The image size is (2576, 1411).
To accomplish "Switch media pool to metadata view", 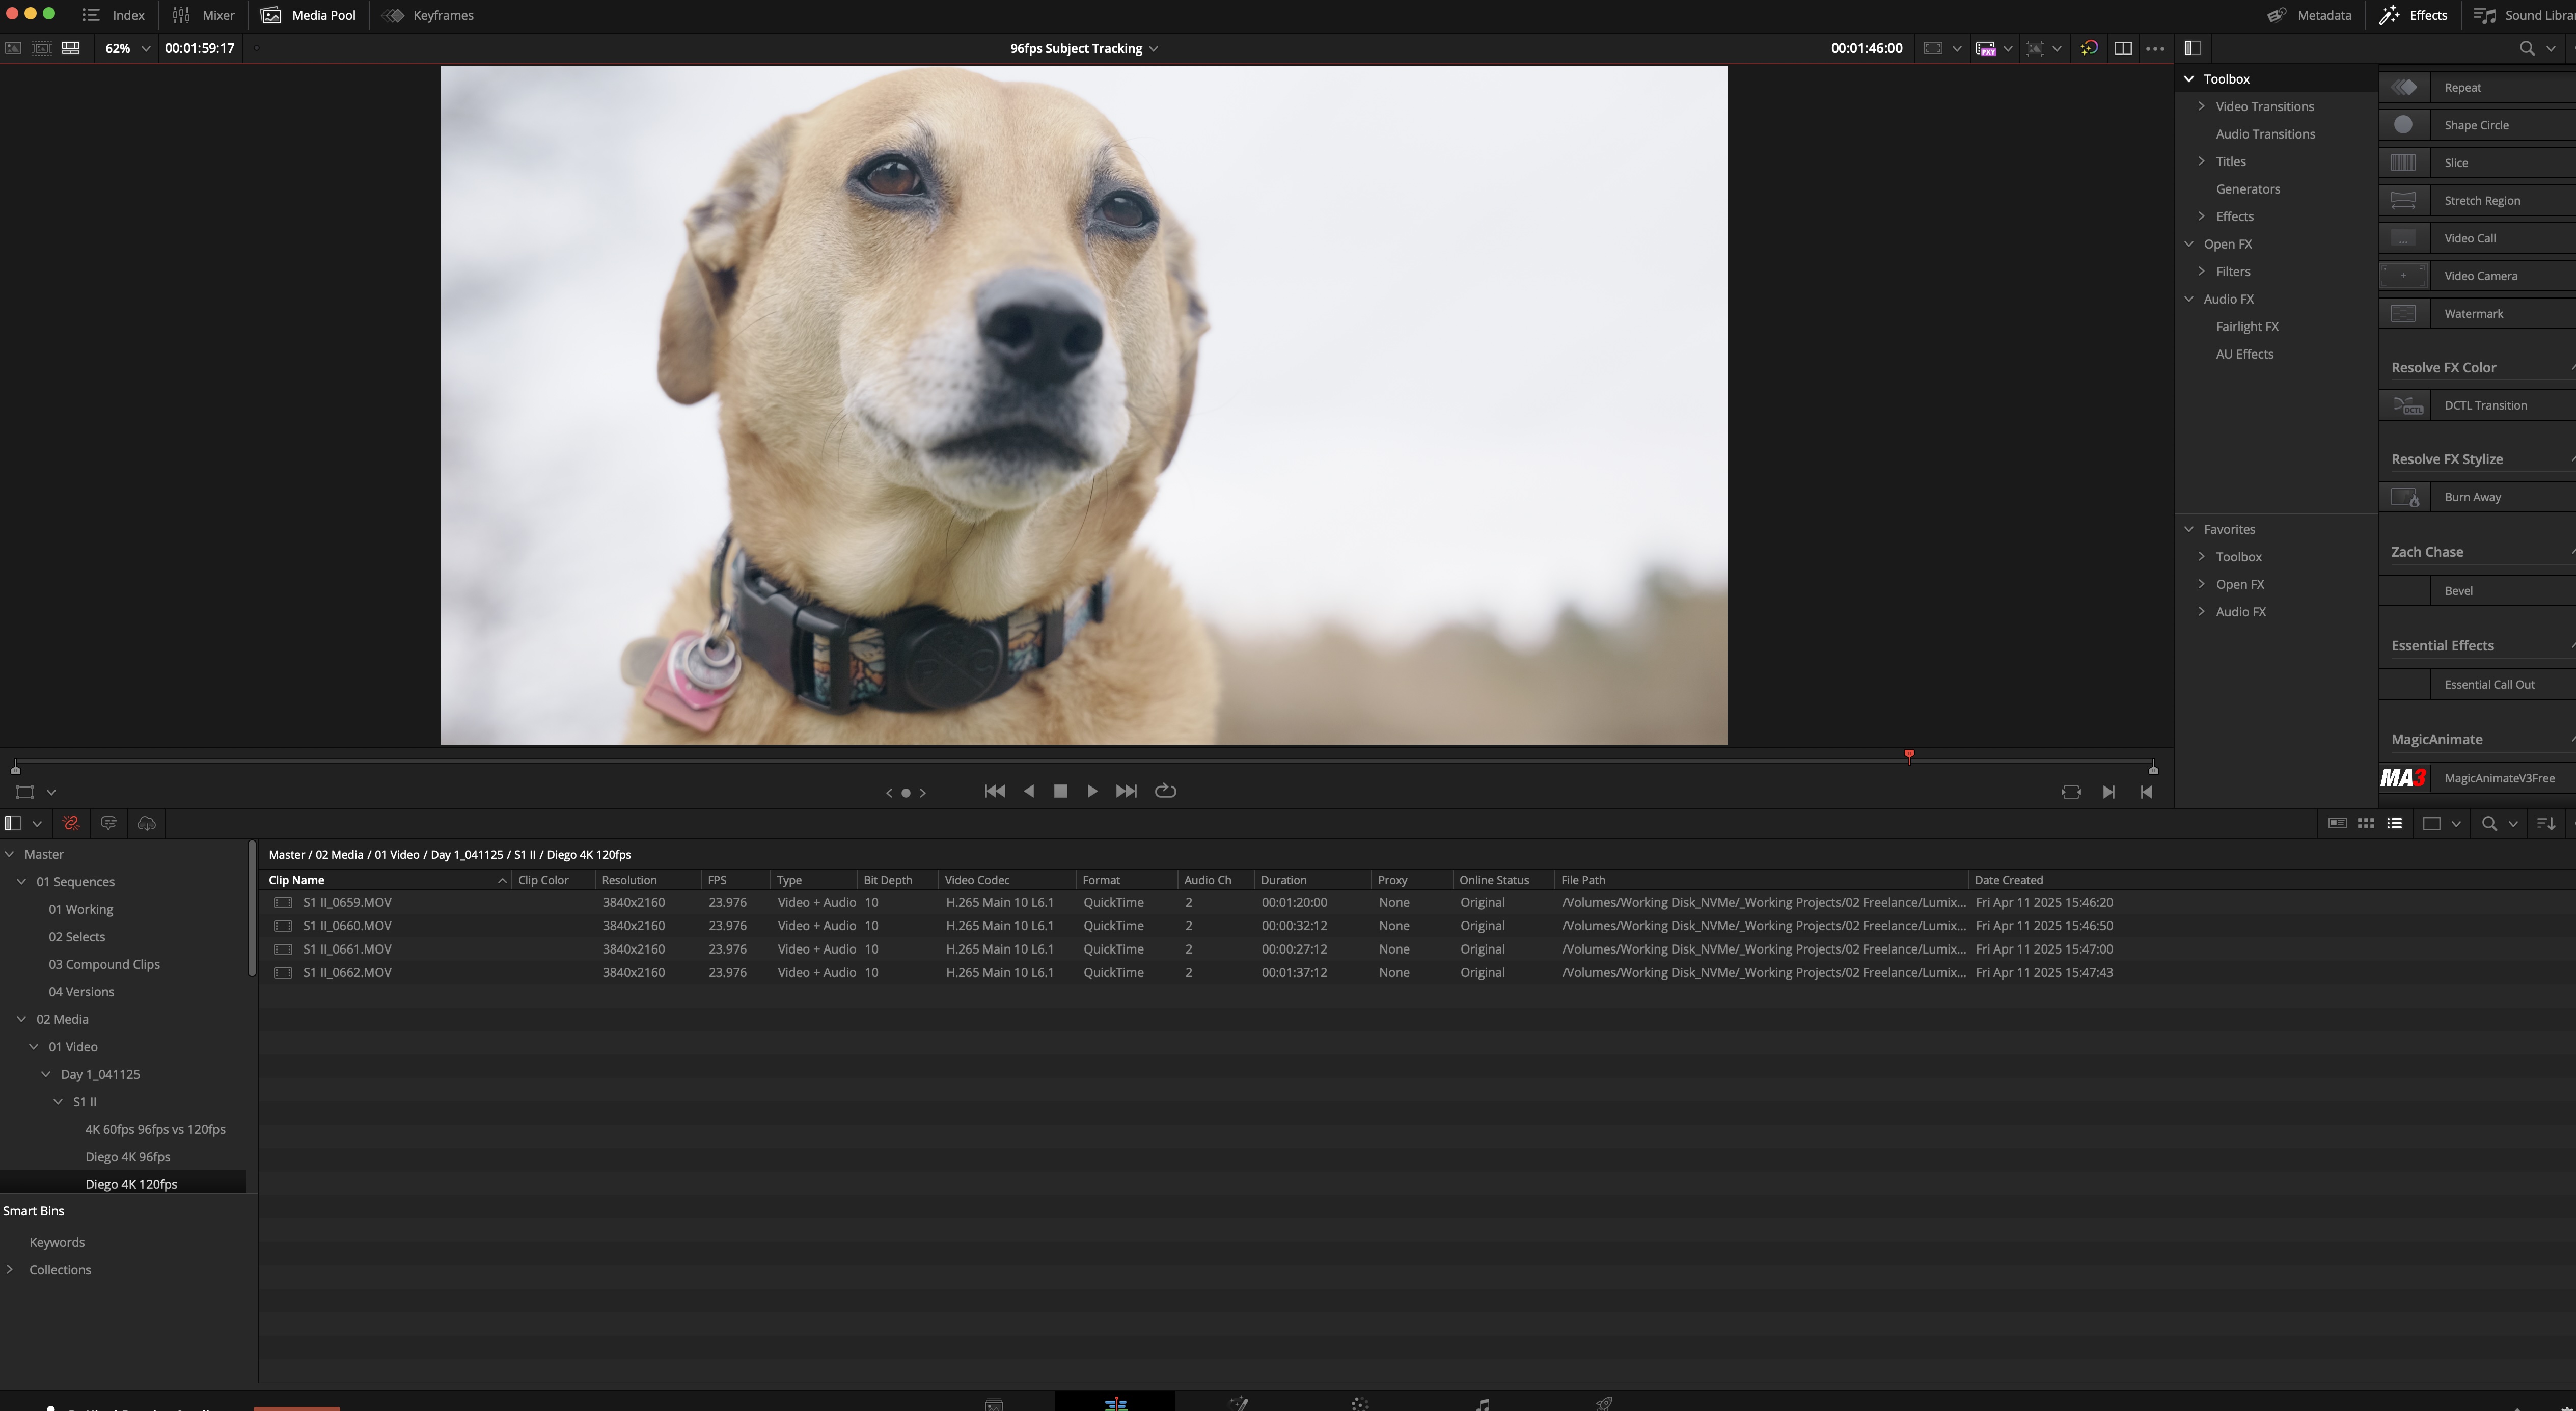I will 2337,823.
